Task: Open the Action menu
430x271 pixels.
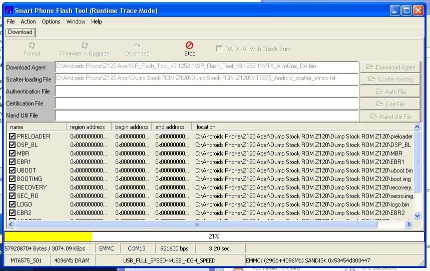Action: 28,21
